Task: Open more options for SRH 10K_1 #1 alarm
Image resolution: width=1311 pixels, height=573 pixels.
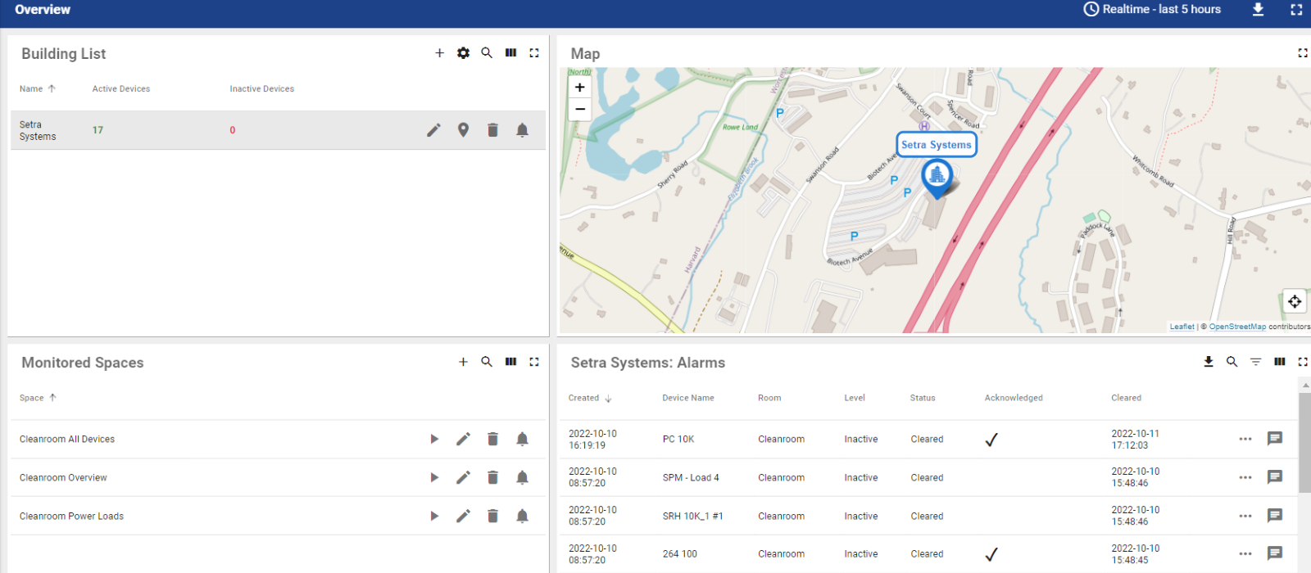Action: click(1245, 517)
